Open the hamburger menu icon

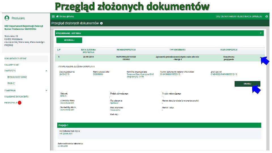click(x=53, y=16)
